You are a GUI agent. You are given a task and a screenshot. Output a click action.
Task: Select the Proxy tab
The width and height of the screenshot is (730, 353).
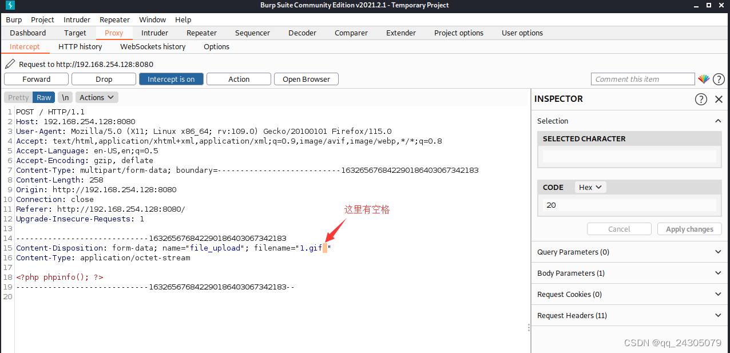click(114, 33)
